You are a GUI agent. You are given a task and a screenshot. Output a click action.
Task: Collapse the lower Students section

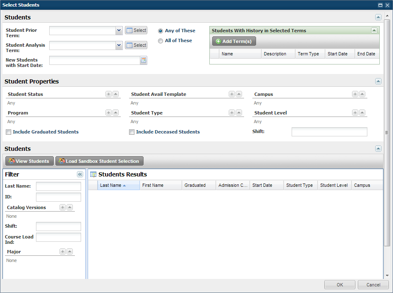pyautogui.click(x=378, y=148)
